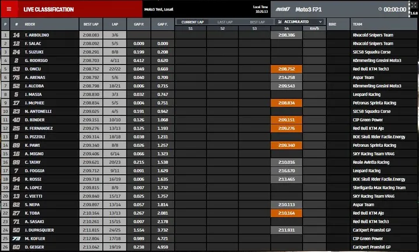Toggle fullscreen expand icon
The image size is (419, 252).
coord(414,5)
